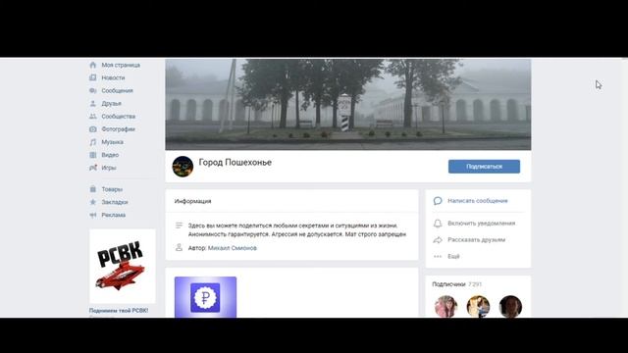Click the three dots icon beside Ещё
This screenshot has width=628, height=353.
(x=438, y=256)
